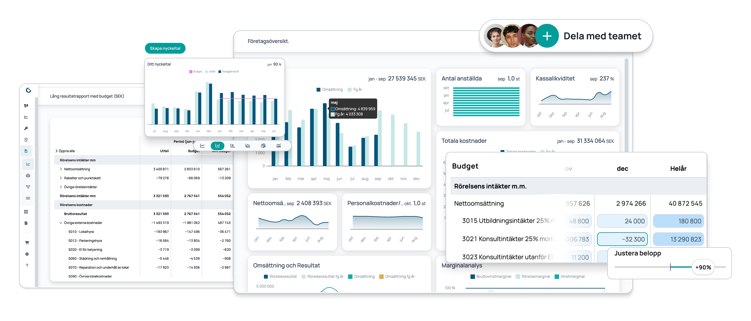
Task: Toggle Omsättning legend in revenue chart
Action: click(x=330, y=90)
